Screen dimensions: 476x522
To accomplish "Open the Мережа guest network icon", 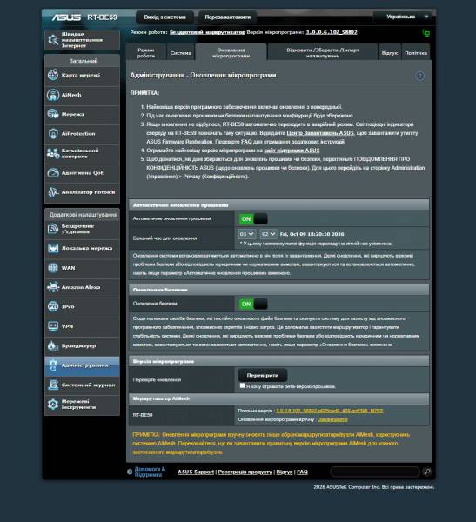I will pos(53,114).
